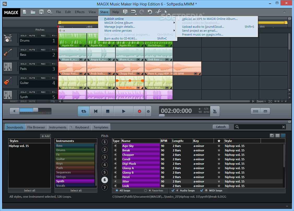Image resolution: width=294 pixels, height=211 pixels.
Task: Click the Drums track drum kit icon
Action: point(8,38)
